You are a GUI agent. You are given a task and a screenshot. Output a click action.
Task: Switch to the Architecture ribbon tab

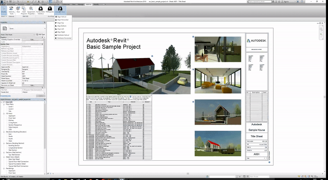click(x=11, y=4)
